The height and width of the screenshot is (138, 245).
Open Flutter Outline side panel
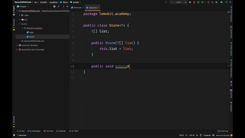(x=231, y=49)
